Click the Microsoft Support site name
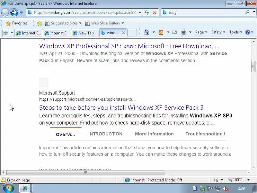 tap(57, 93)
